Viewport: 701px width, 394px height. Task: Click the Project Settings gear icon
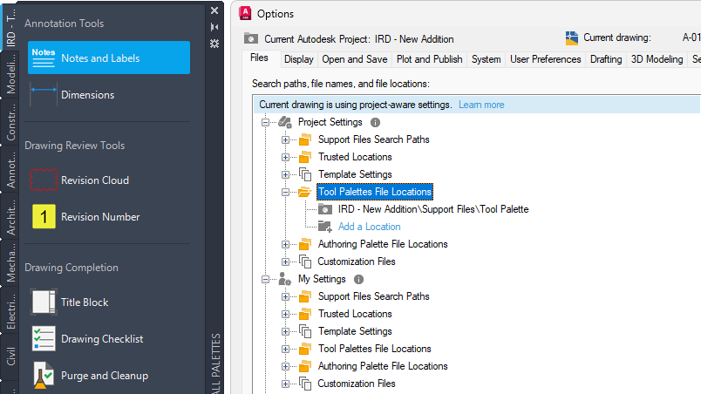coord(285,122)
